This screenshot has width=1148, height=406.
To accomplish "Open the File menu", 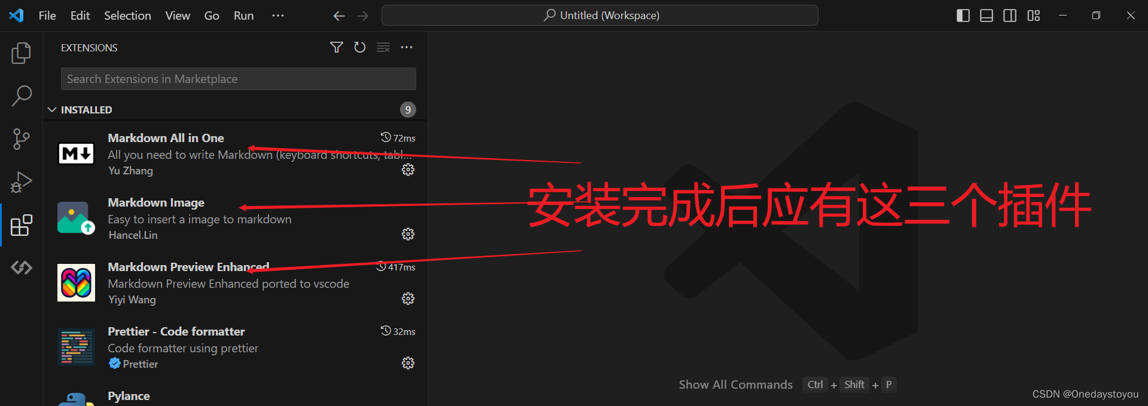I will click(47, 16).
